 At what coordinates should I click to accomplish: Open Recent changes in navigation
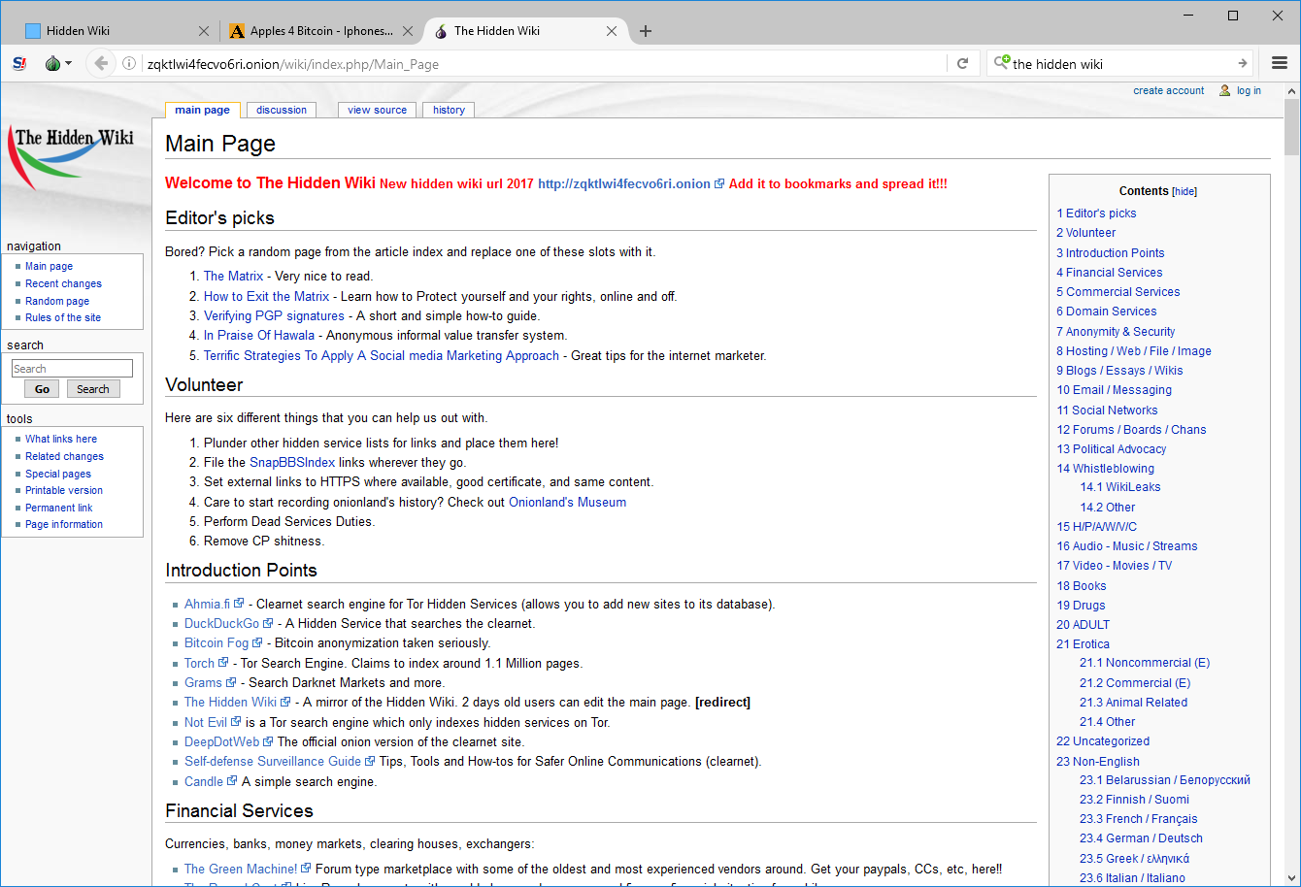pos(63,283)
